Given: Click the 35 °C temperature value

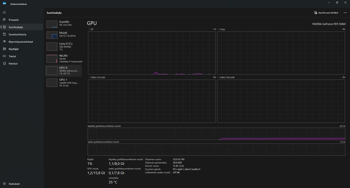Looking at the screenshot, I should (x=113, y=182).
